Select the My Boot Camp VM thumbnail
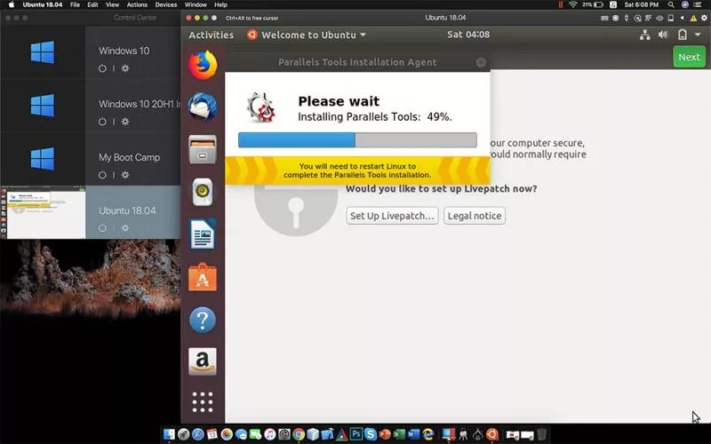711x444 pixels. pos(43,159)
